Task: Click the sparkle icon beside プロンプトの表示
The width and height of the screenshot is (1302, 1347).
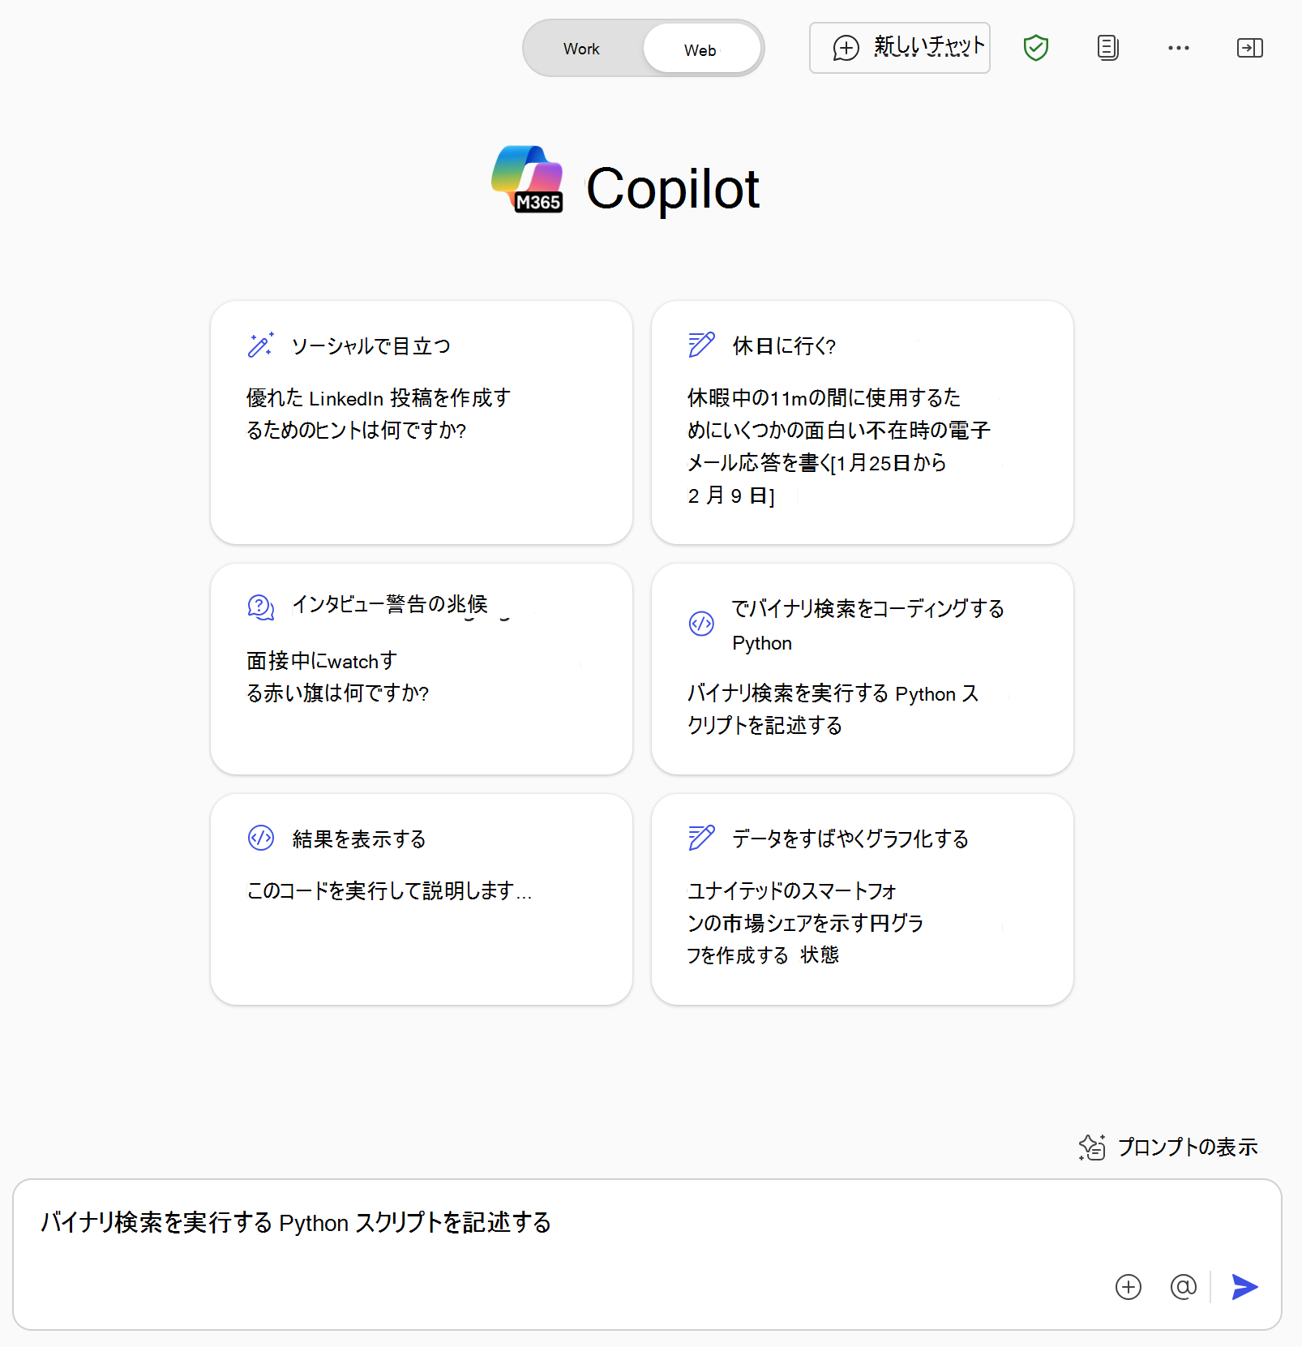Action: tap(1092, 1147)
